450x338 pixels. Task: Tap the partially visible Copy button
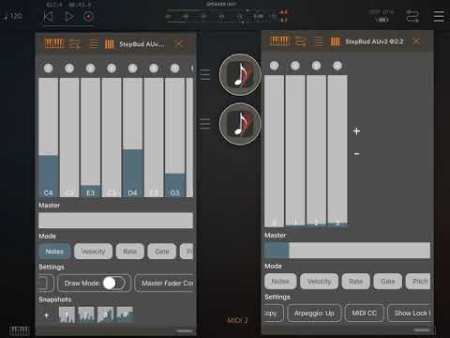tap(274, 313)
